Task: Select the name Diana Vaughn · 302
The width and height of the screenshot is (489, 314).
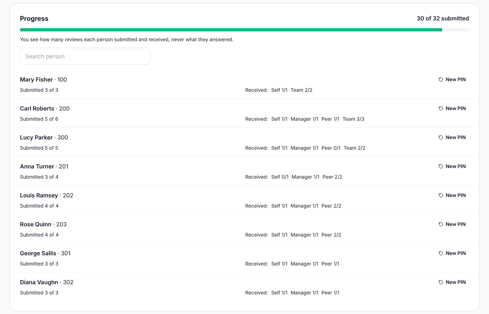Action: pos(47,282)
